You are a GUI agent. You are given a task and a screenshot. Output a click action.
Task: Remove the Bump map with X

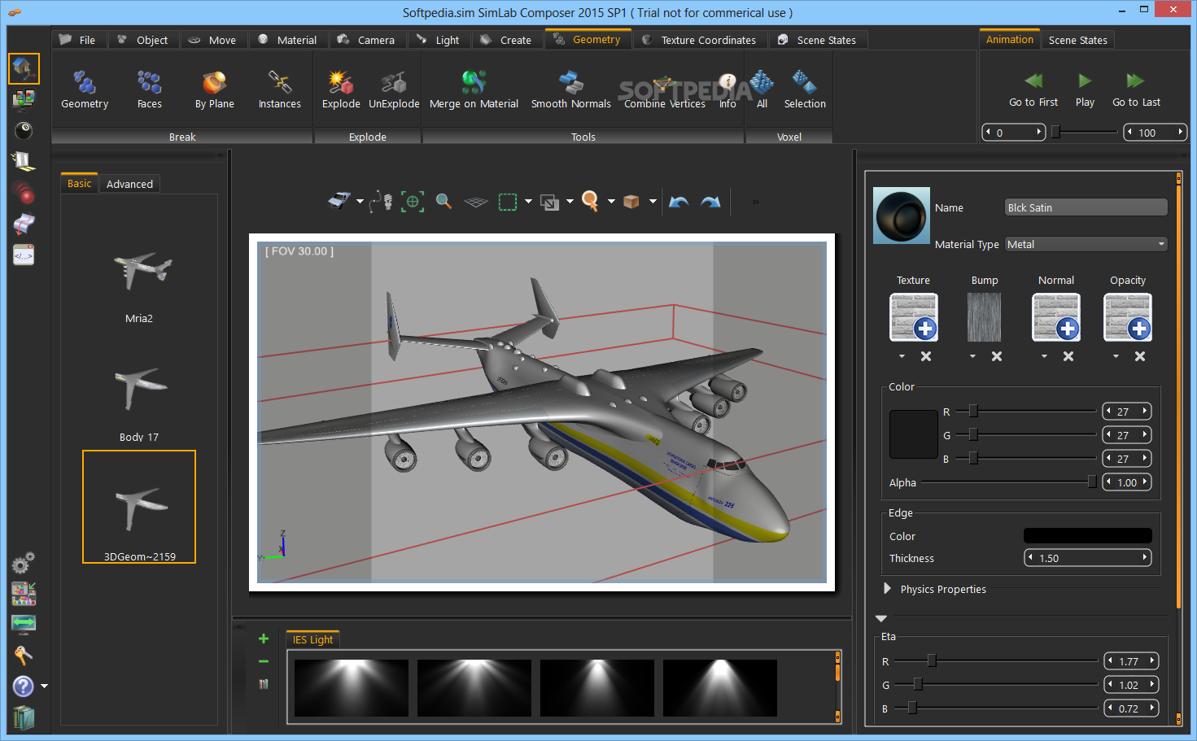997,356
